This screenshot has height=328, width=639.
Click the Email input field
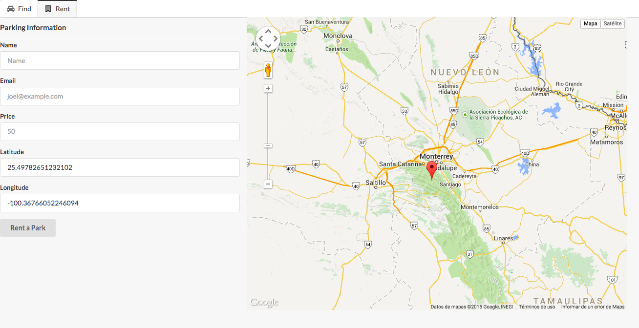[120, 96]
